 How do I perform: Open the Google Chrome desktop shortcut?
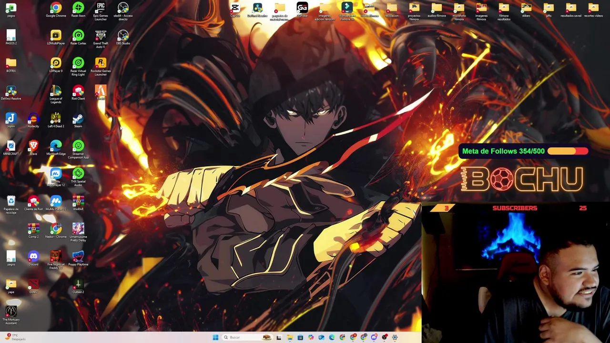pos(56,10)
